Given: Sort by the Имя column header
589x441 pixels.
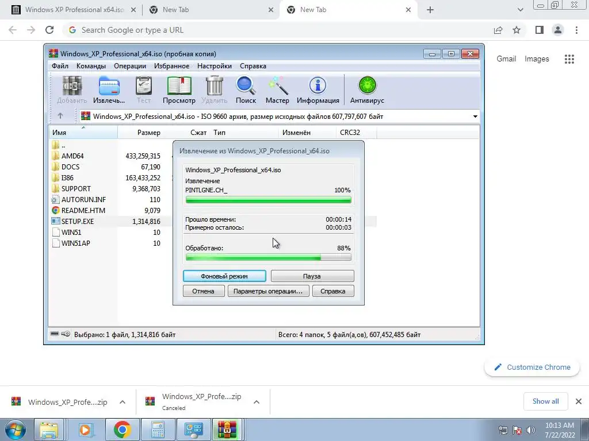Looking at the screenshot, I should (x=83, y=133).
